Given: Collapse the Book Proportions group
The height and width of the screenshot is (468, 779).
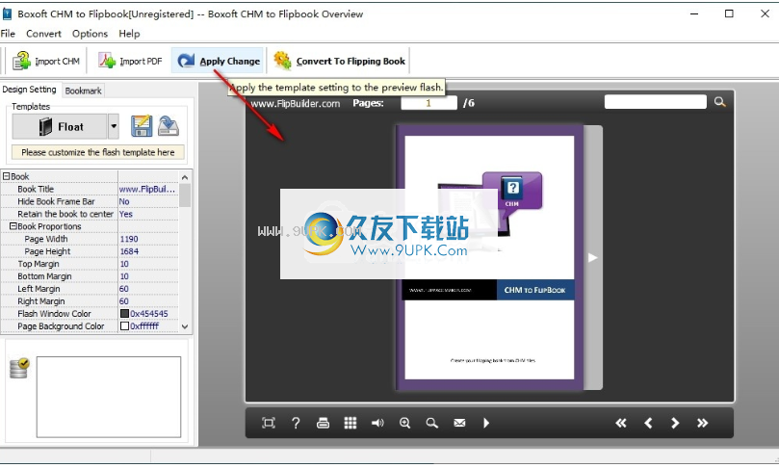Looking at the screenshot, I should point(13,226).
